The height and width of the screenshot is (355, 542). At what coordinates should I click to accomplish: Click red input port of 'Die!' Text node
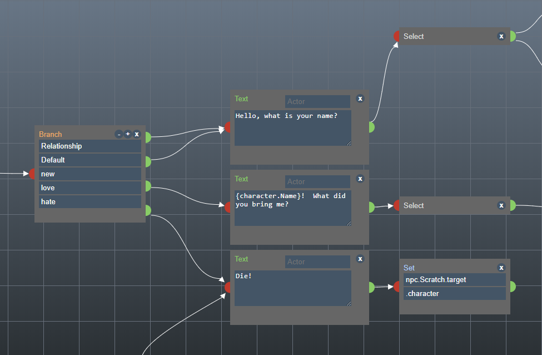[x=228, y=287]
